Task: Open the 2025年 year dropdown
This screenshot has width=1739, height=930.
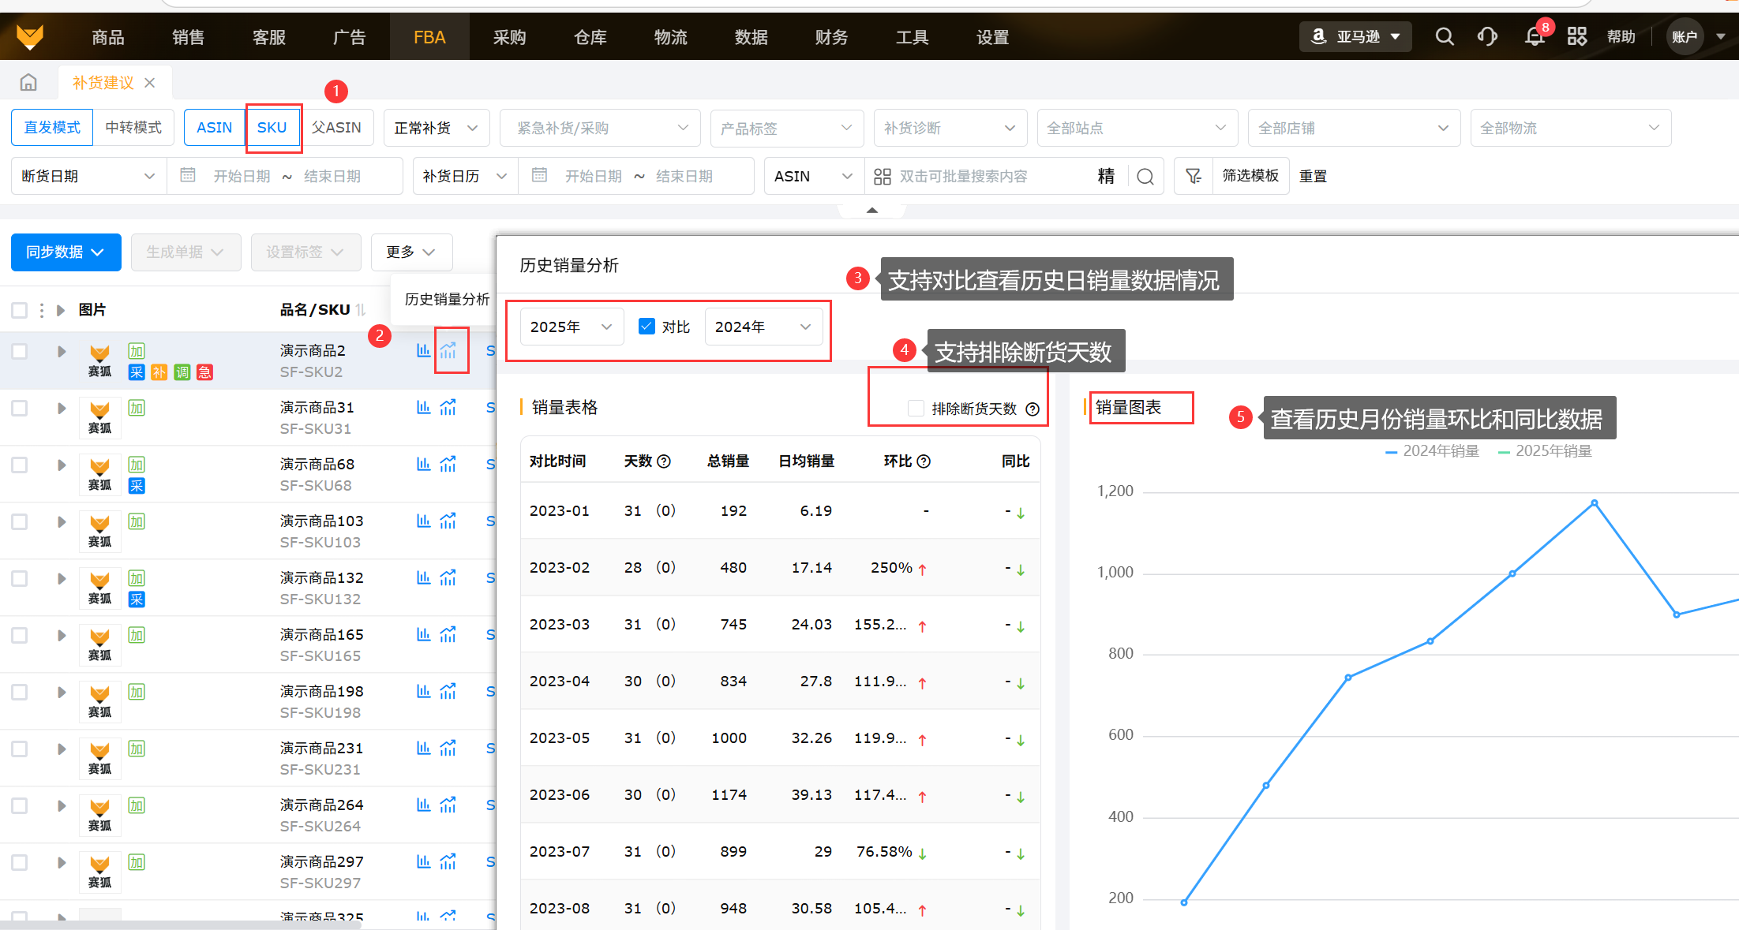Action: 571,327
